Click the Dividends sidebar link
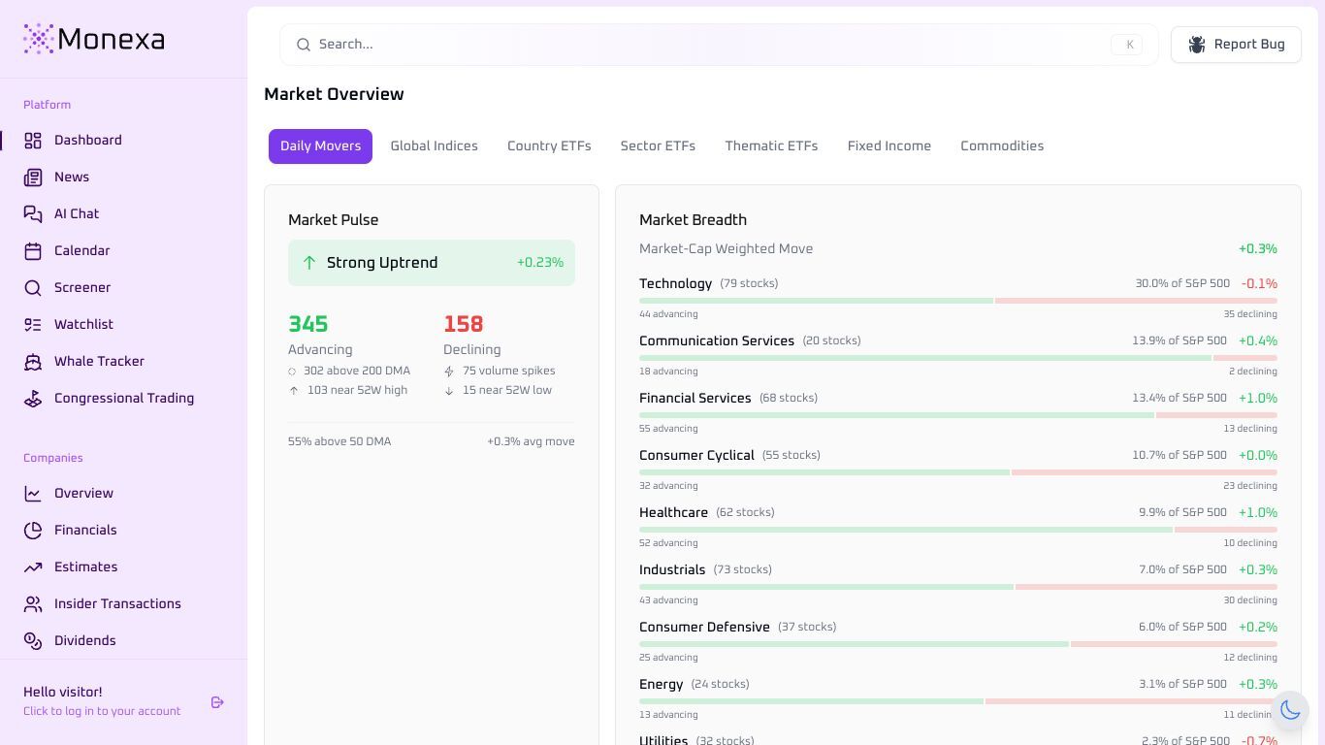The image size is (1325, 745). pyautogui.click(x=84, y=641)
